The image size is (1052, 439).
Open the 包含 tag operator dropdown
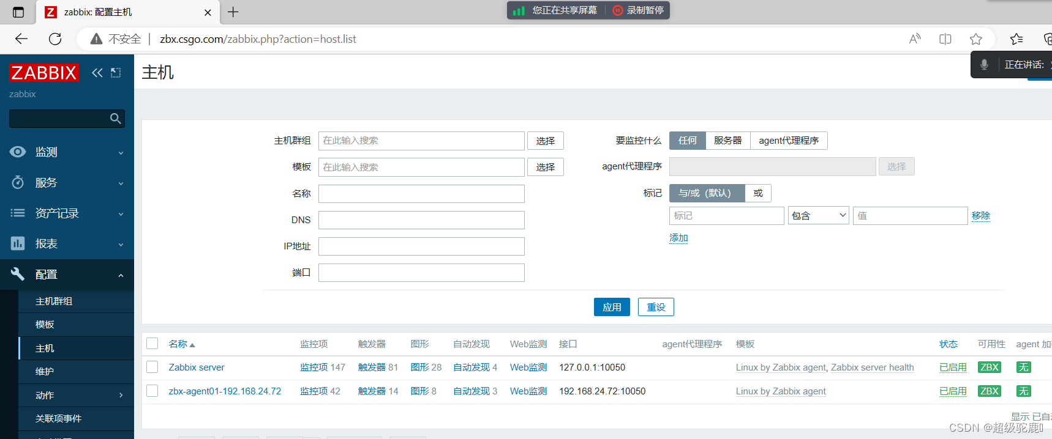pos(818,216)
